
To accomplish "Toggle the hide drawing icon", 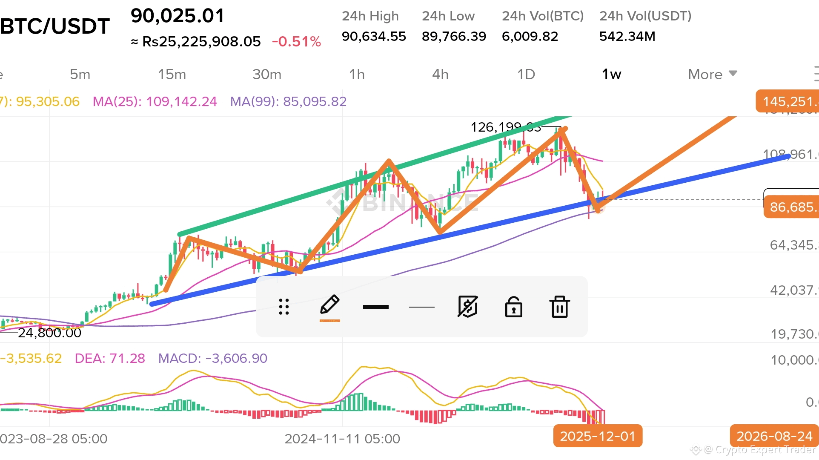I will coord(467,307).
